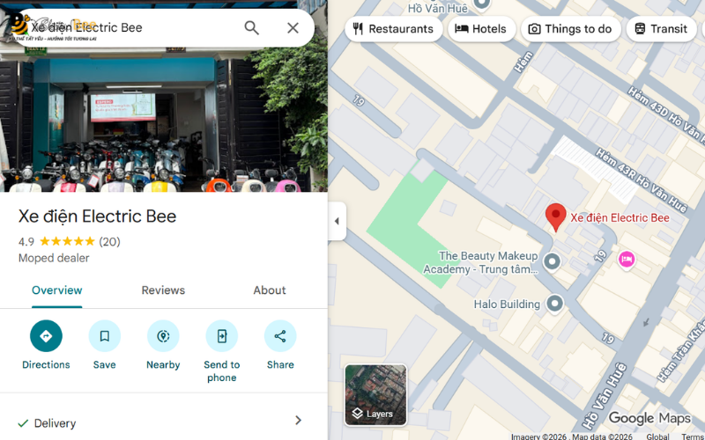Collapse the side panel arrow
Screen dimensions: 705x440
coord(337,221)
